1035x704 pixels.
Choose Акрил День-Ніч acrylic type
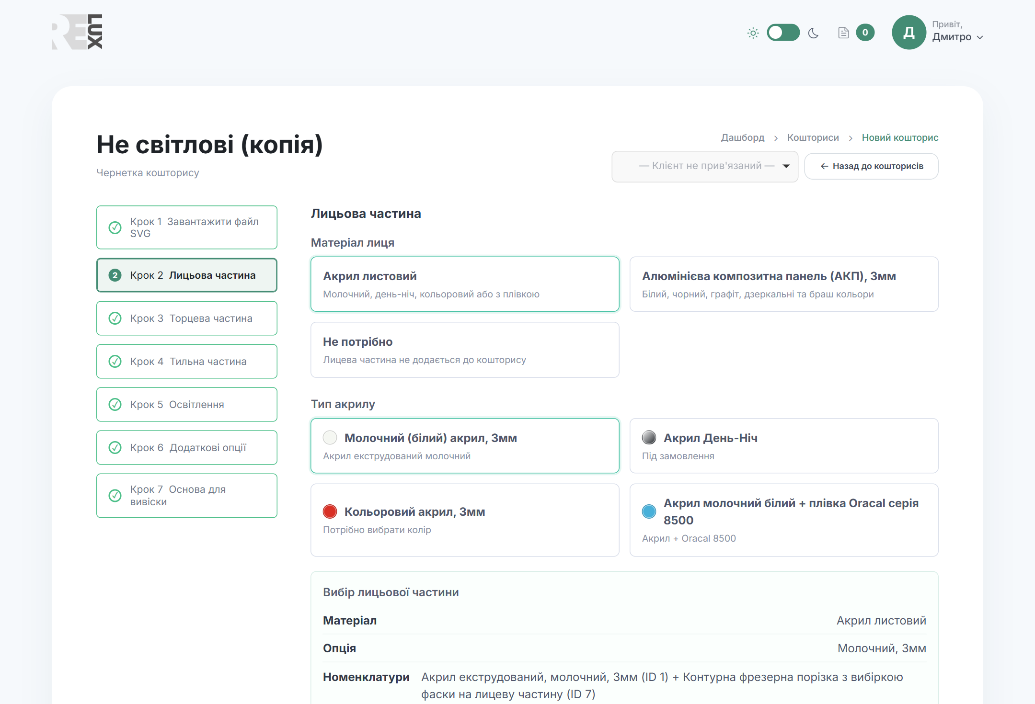(784, 446)
